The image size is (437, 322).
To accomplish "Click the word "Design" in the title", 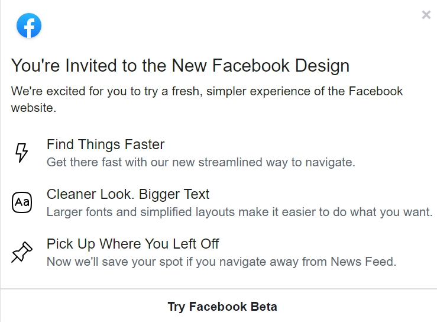I will [322, 66].
